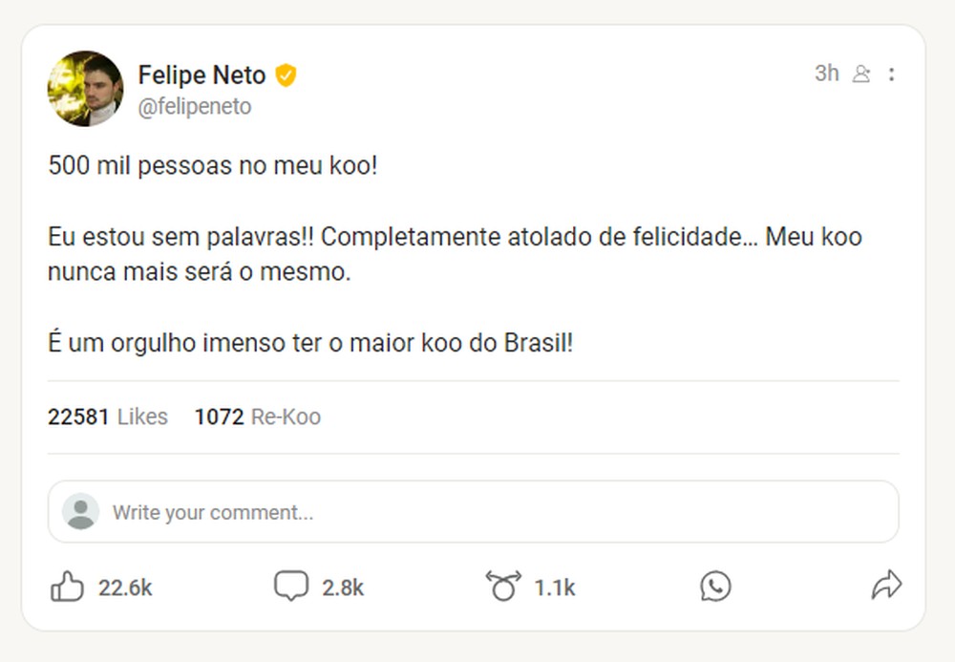Viewport: 955px width, 662px height.
Task: Click the 1072 Re-Koo counter
Action: (x=258, y=416)
